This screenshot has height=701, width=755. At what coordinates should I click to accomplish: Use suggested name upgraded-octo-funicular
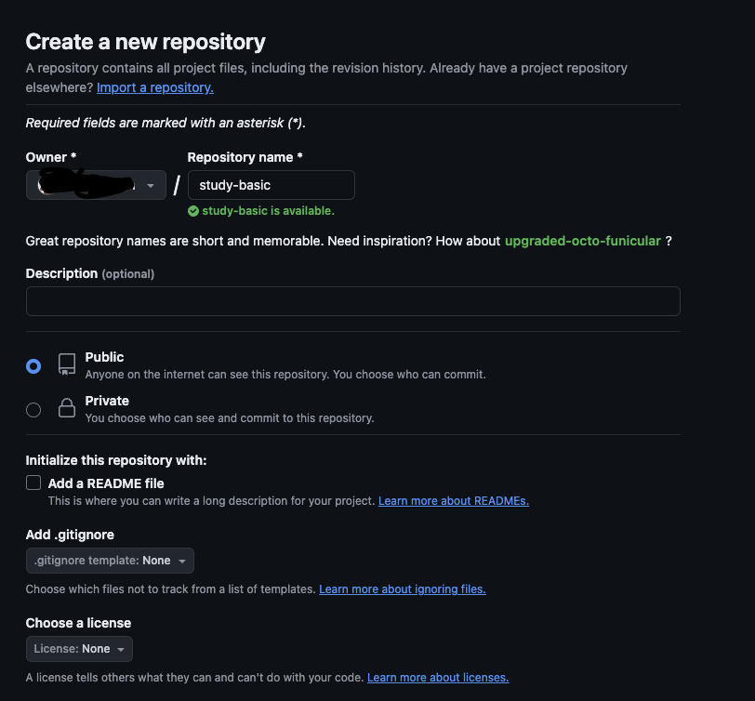point(583,241)
